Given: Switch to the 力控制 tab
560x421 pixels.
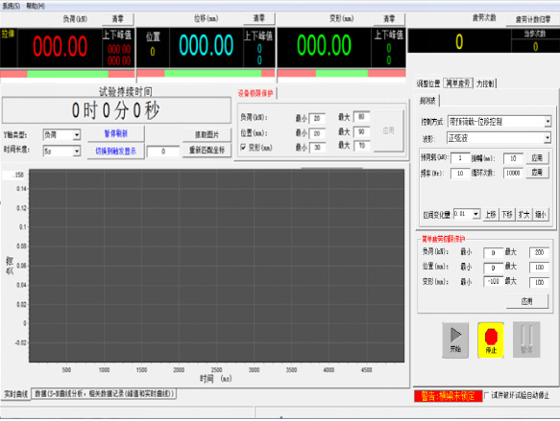Looking at the screenshot, I should (485, 83).
